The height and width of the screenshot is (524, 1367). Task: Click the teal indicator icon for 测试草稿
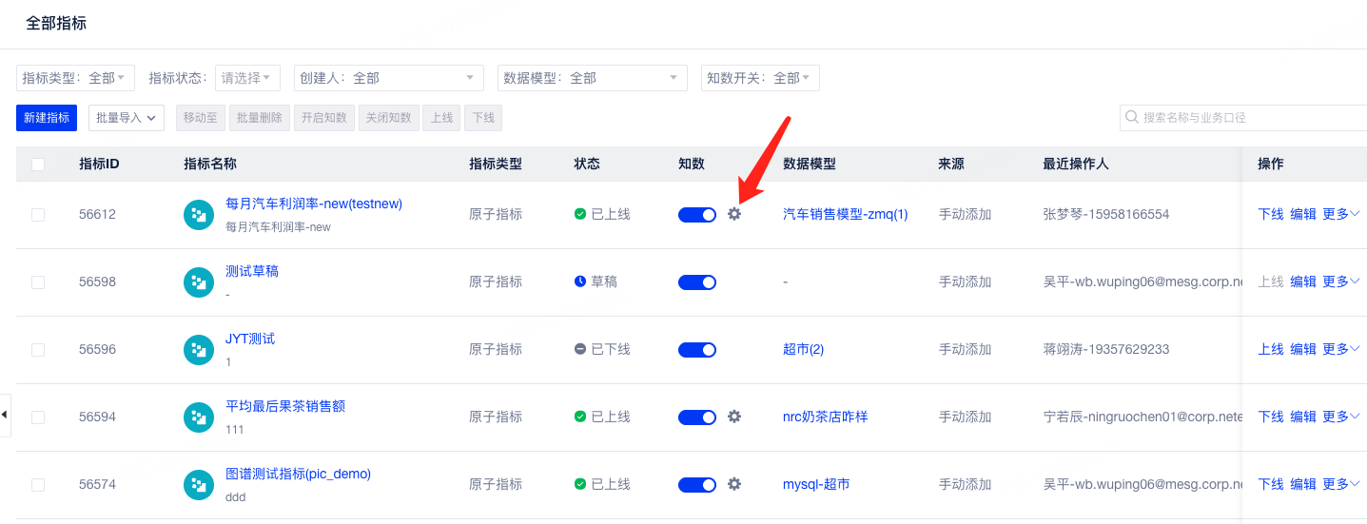(199, 282)
